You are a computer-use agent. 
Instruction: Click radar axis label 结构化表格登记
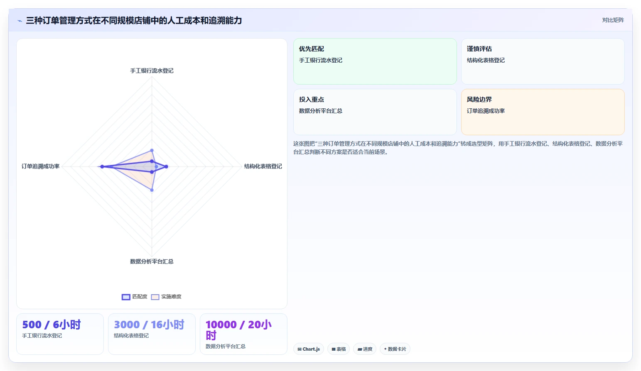(263, 166)
